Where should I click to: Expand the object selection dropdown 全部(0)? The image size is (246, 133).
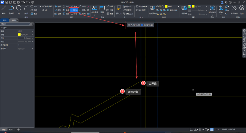[x=29, y=24]
